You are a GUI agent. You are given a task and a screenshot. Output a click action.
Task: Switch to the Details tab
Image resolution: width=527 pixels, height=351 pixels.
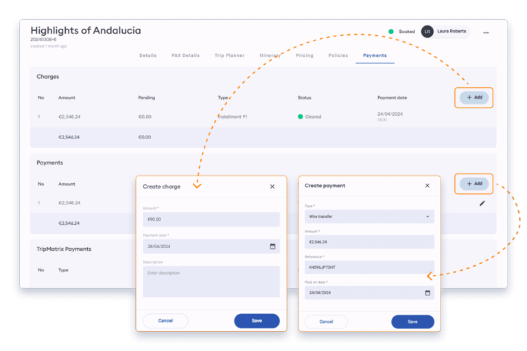click(x=148, y=56)
